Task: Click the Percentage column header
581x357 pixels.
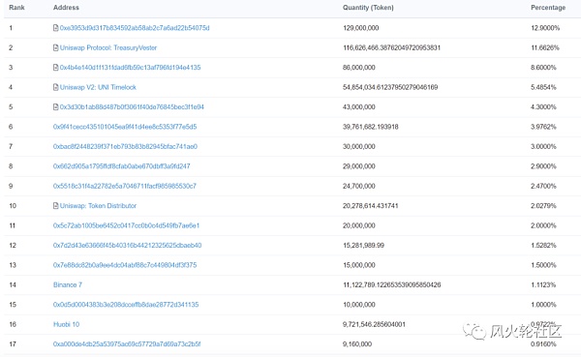Action: point(548,8)
